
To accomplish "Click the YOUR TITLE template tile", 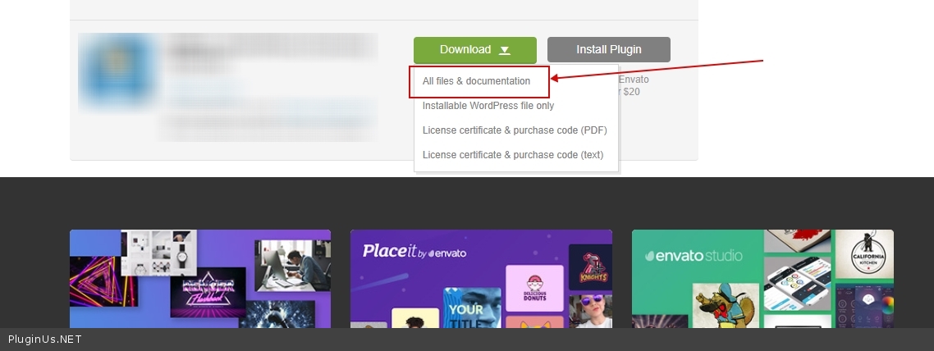I will pyautogui.click(x=471, y=310).
